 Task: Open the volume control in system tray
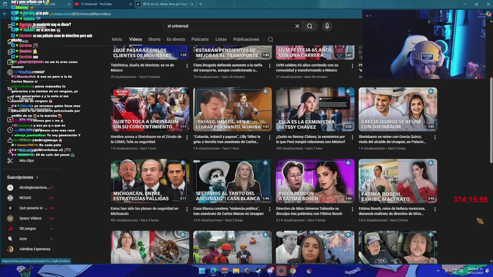coord(460,271)
